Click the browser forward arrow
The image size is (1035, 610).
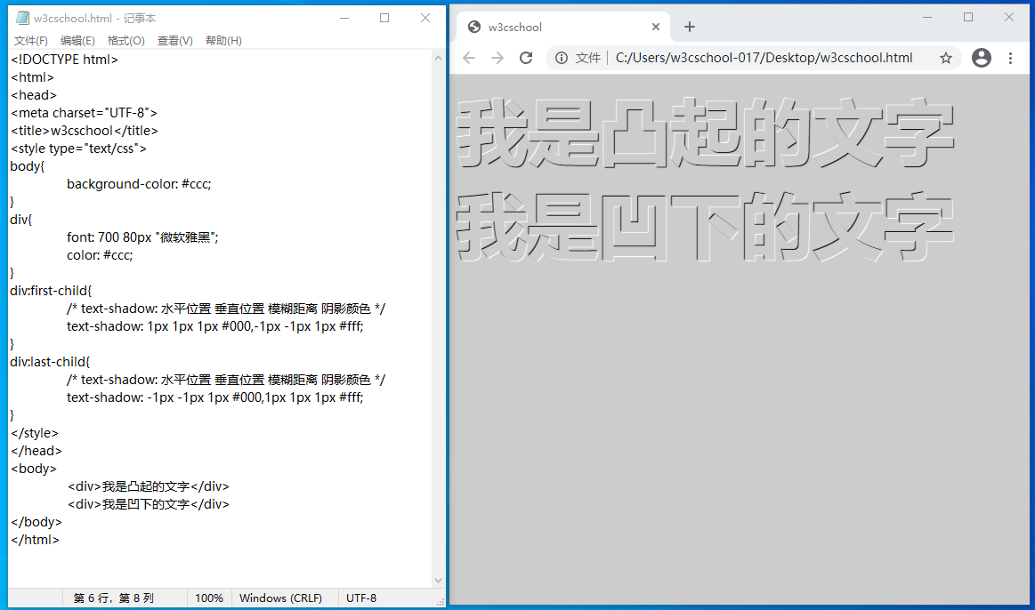click(x=497, y=58)
